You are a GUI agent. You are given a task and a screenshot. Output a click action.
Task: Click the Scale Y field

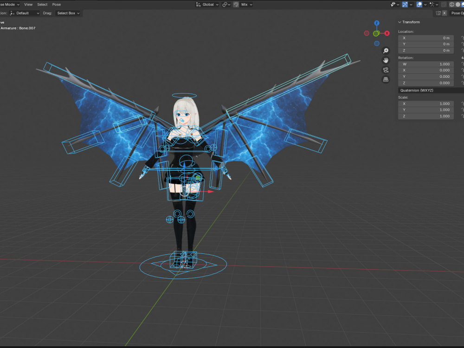(x=426, y=110)
